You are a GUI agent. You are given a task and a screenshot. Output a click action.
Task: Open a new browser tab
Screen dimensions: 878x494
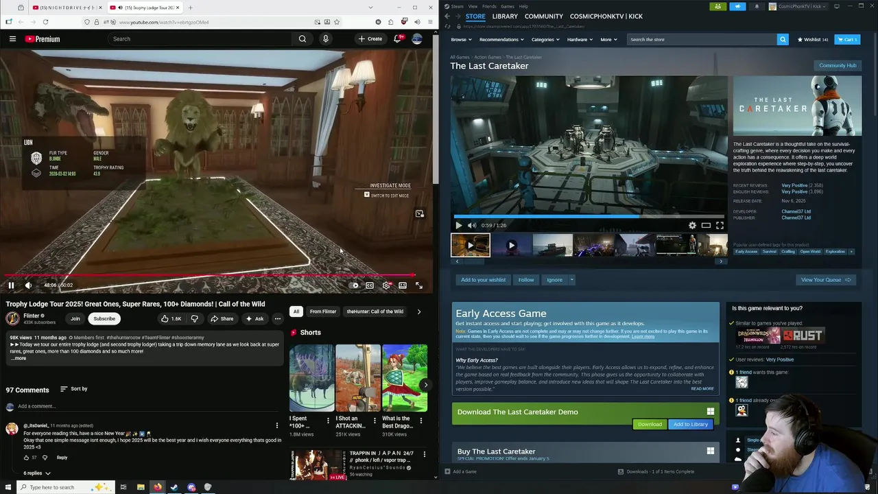tap(190, 8)
